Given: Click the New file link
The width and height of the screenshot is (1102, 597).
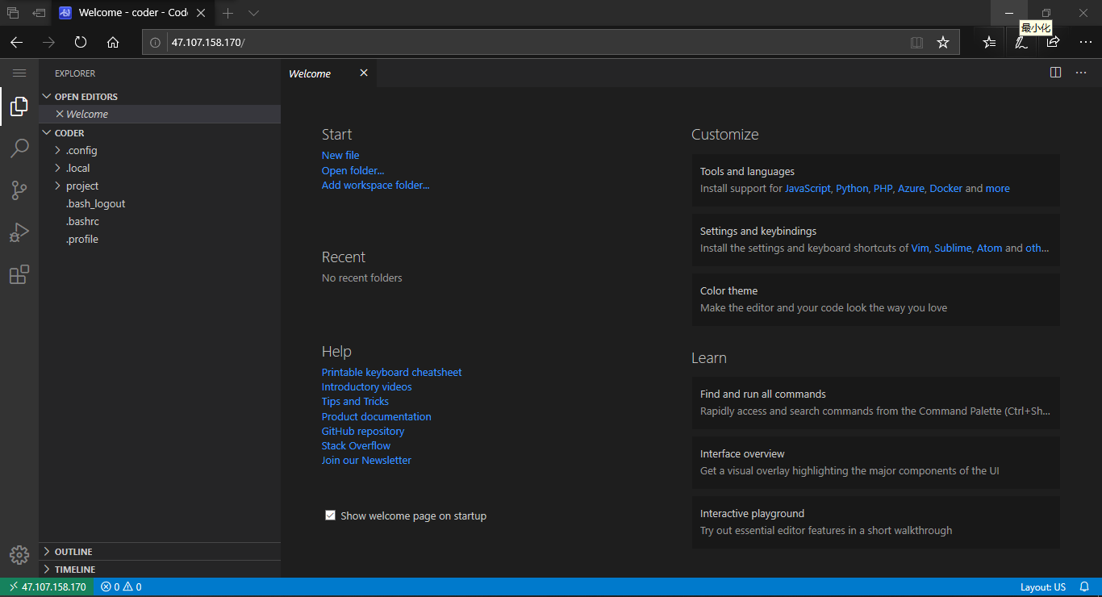Looking at the screenshot, I should point(340,155).
